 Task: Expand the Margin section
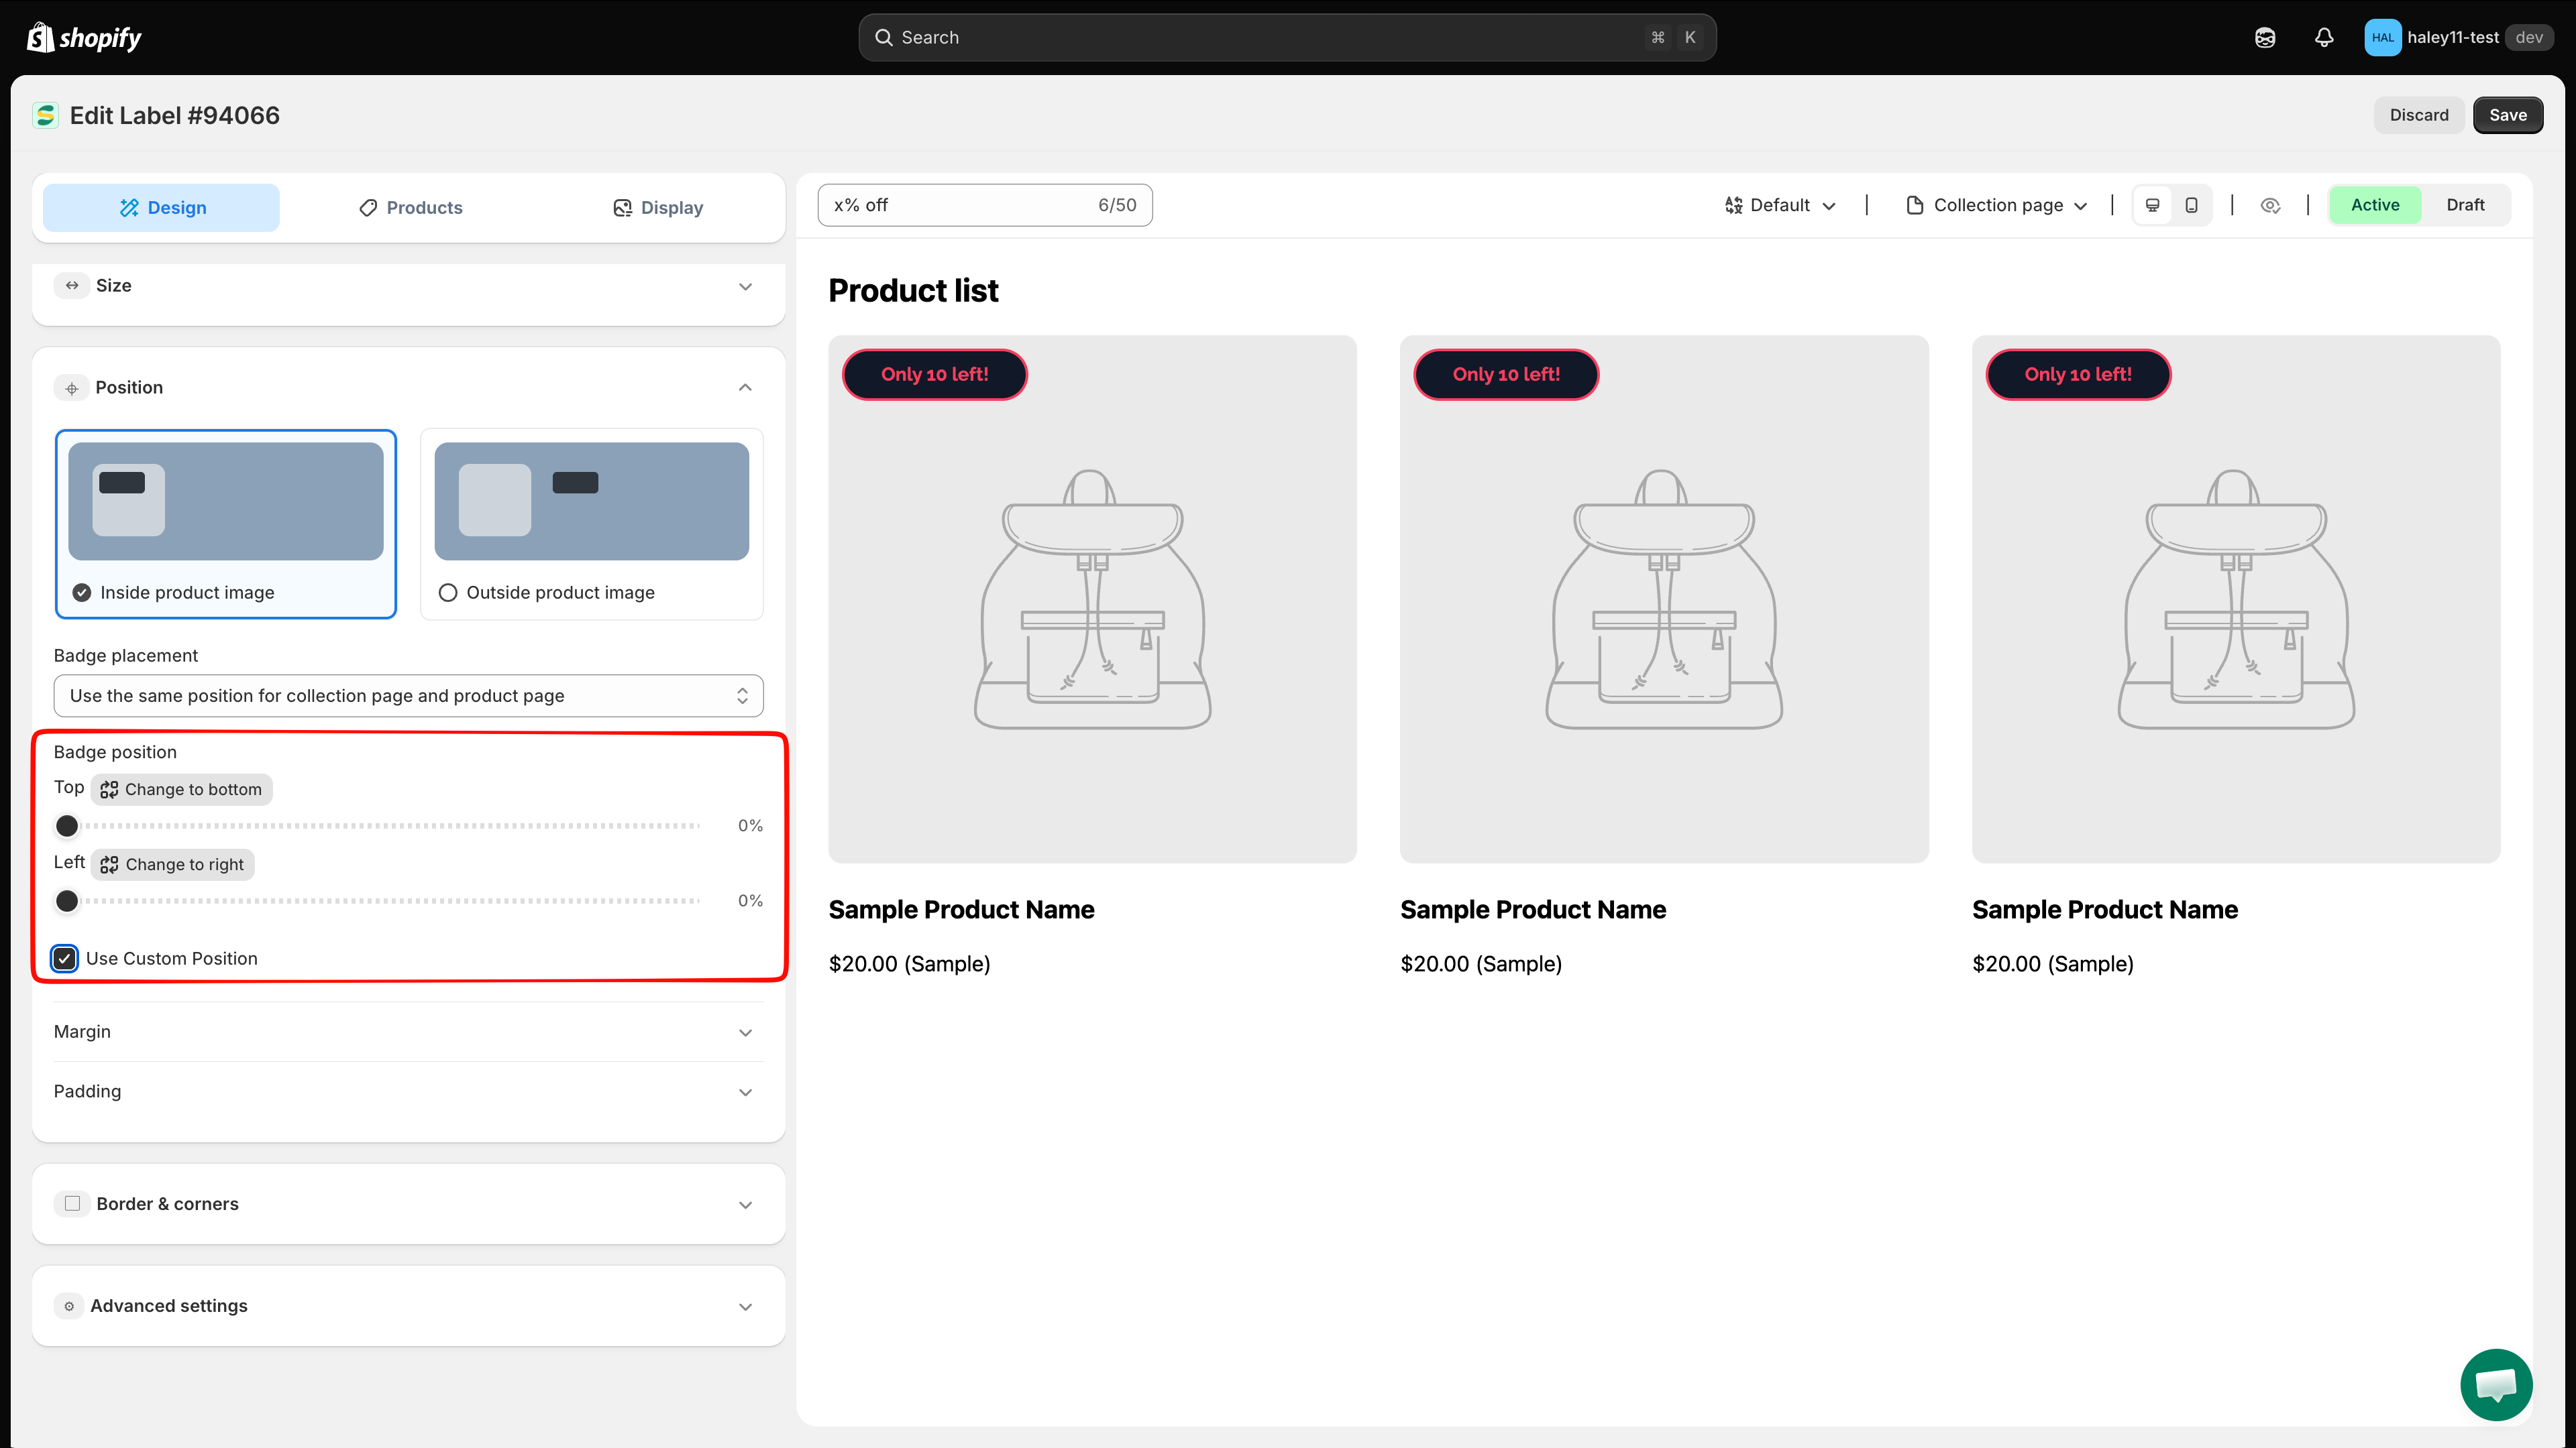tap(408, 1032)
